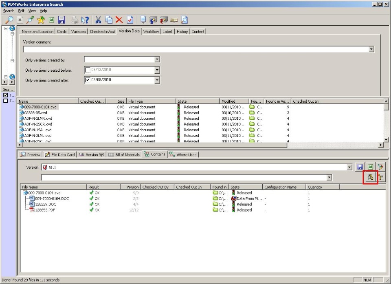Viewport: 391px width, 284px height.
Task: Click the document with red checkmark icon
Action: point(130,20)
